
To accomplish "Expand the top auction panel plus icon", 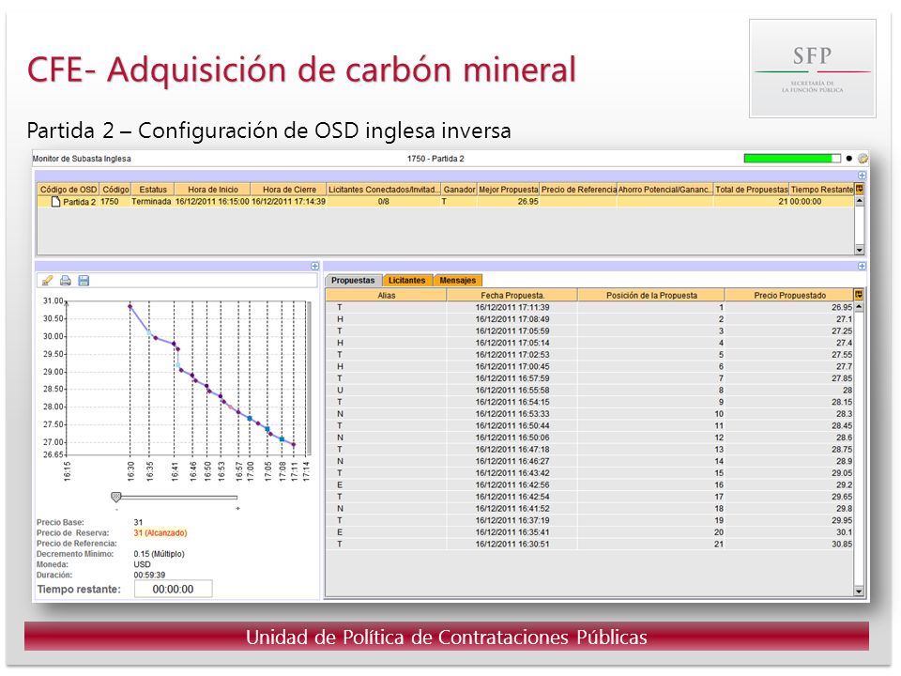I will click(862, 176).
